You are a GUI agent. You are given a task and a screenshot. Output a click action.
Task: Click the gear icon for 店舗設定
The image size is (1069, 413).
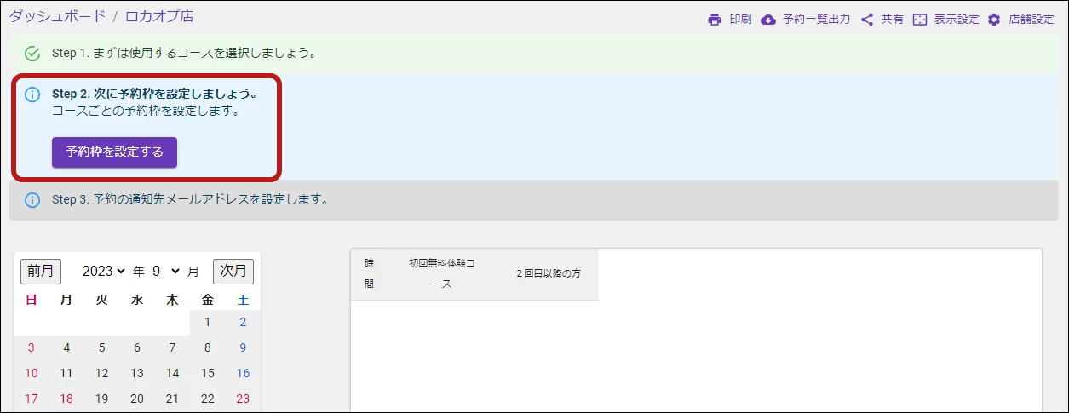[x=994, y=20]
